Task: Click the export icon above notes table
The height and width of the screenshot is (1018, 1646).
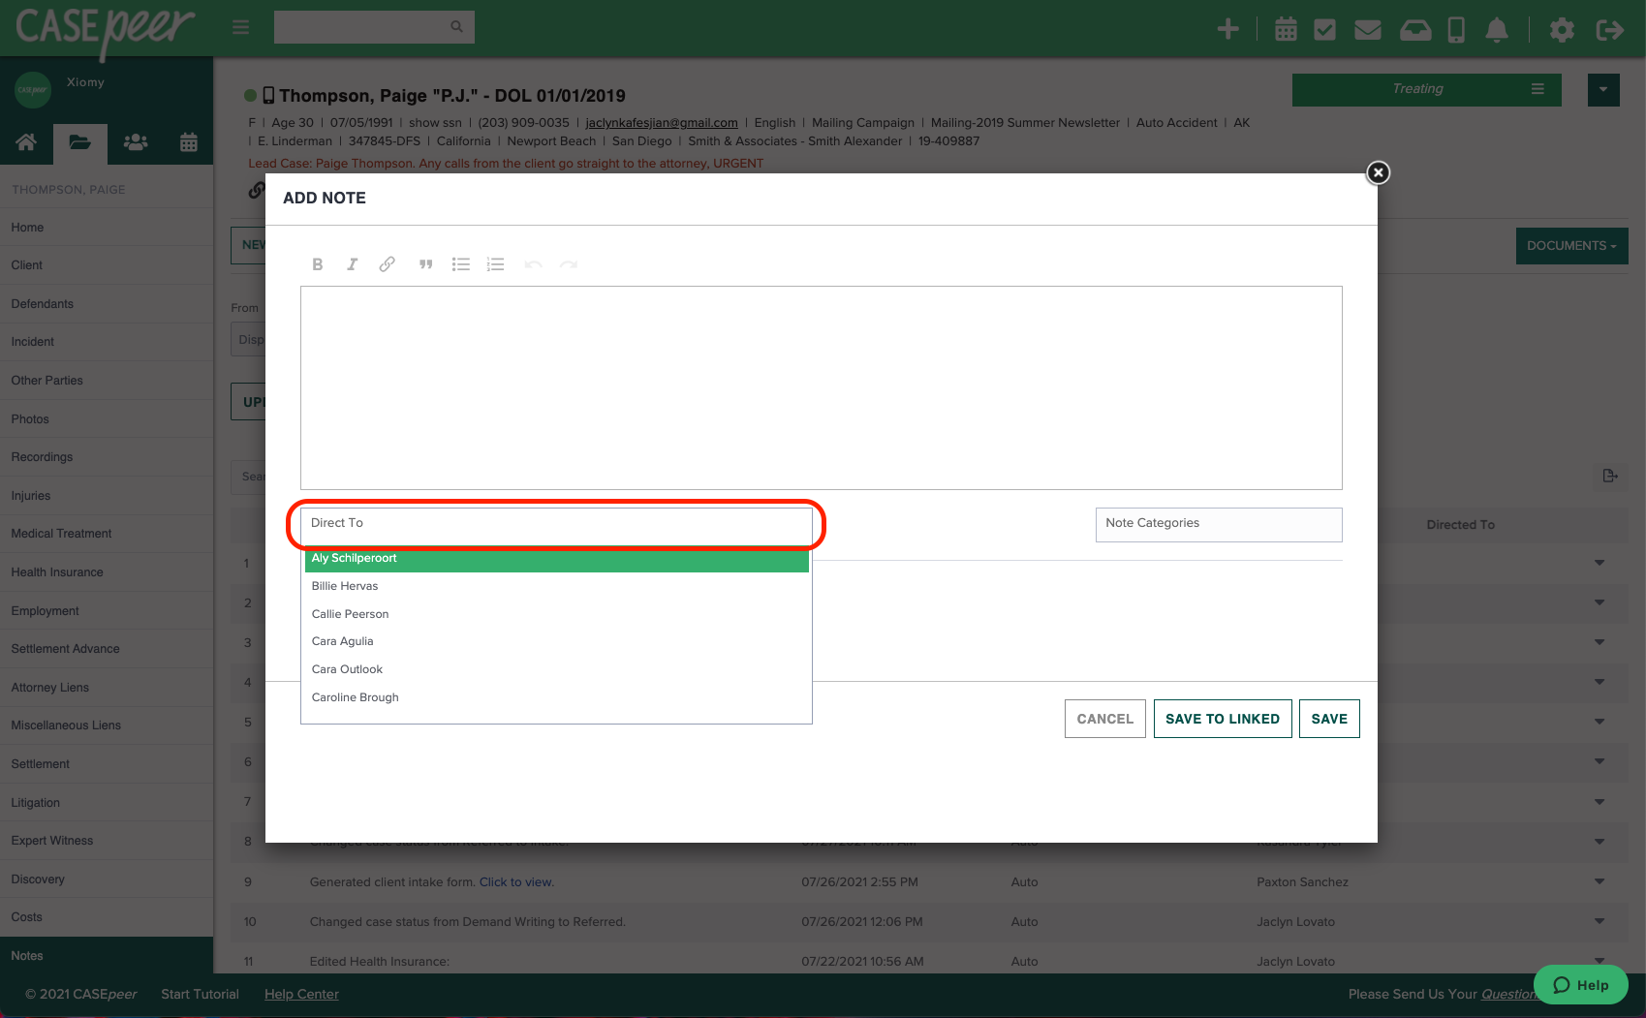Action: [1610, 476]
